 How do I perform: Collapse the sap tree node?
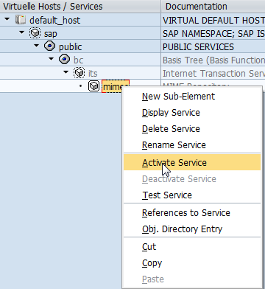point(22,32)
